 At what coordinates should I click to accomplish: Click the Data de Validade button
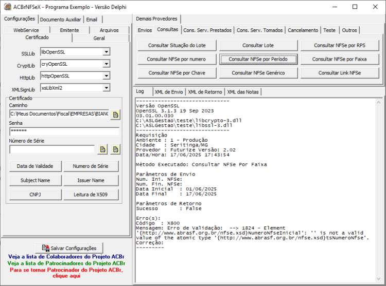[35, 166]
